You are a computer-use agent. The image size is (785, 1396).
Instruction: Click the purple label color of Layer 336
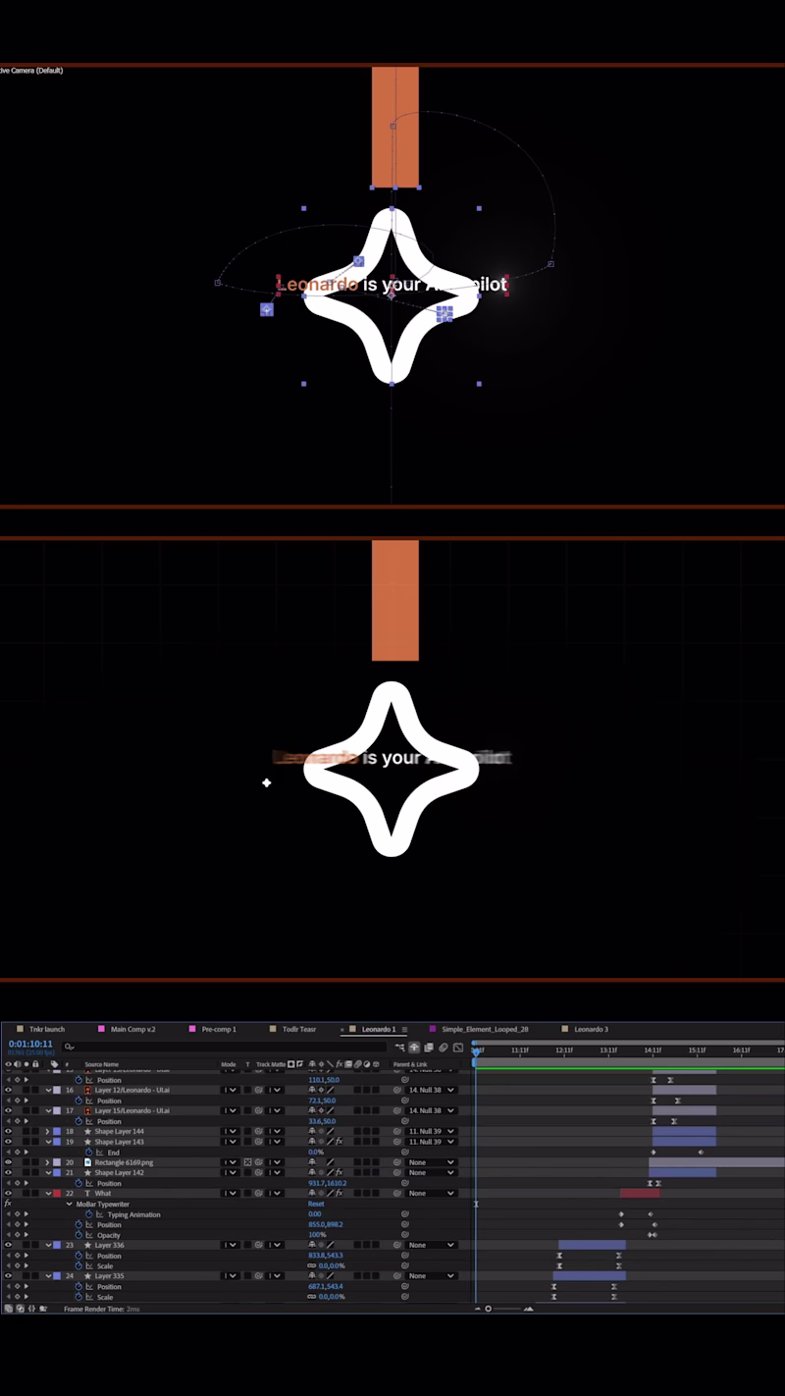(57, 1245)
